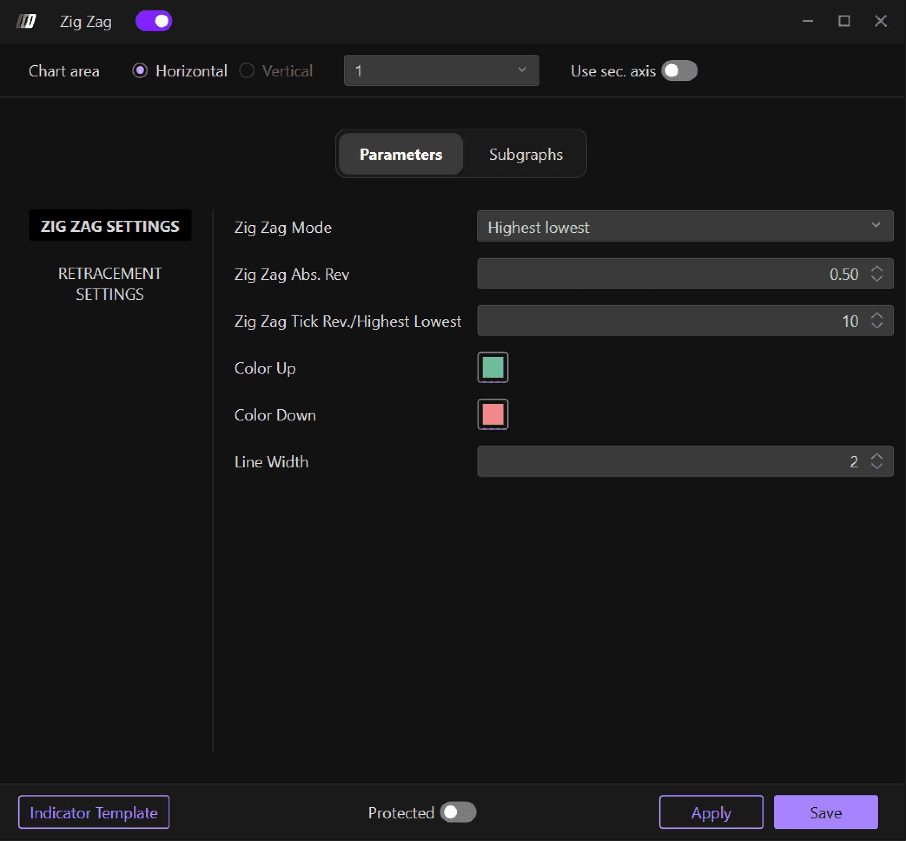Click the app logo icon in title bar
Image resolution: width=906 pixels, height=841 pixels.
pos(26,21)
